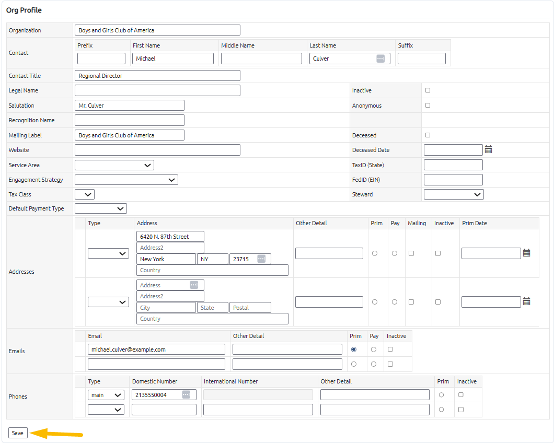This screenshot has height=443, width=554.
Task: Select Prim radio for phone 2135550004
Action: tap(441, 395)
